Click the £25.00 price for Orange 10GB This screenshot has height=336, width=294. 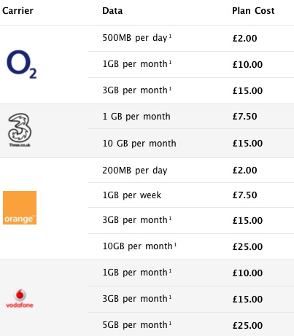tap(247, 247)
